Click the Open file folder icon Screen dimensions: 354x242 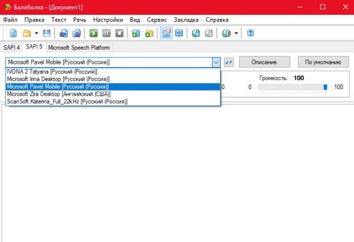click(27, 34)
